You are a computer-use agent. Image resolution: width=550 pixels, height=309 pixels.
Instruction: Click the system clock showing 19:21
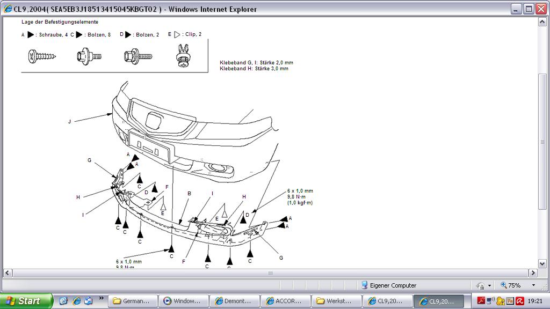[x=535, y=301]
